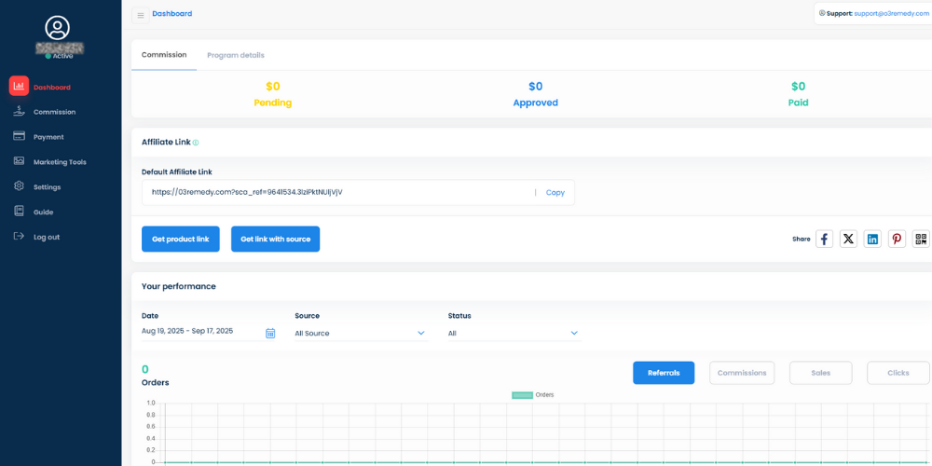Share affiliate link on Pinterest
This screenshot has width=932, height=466.
[x=897, y=240]
